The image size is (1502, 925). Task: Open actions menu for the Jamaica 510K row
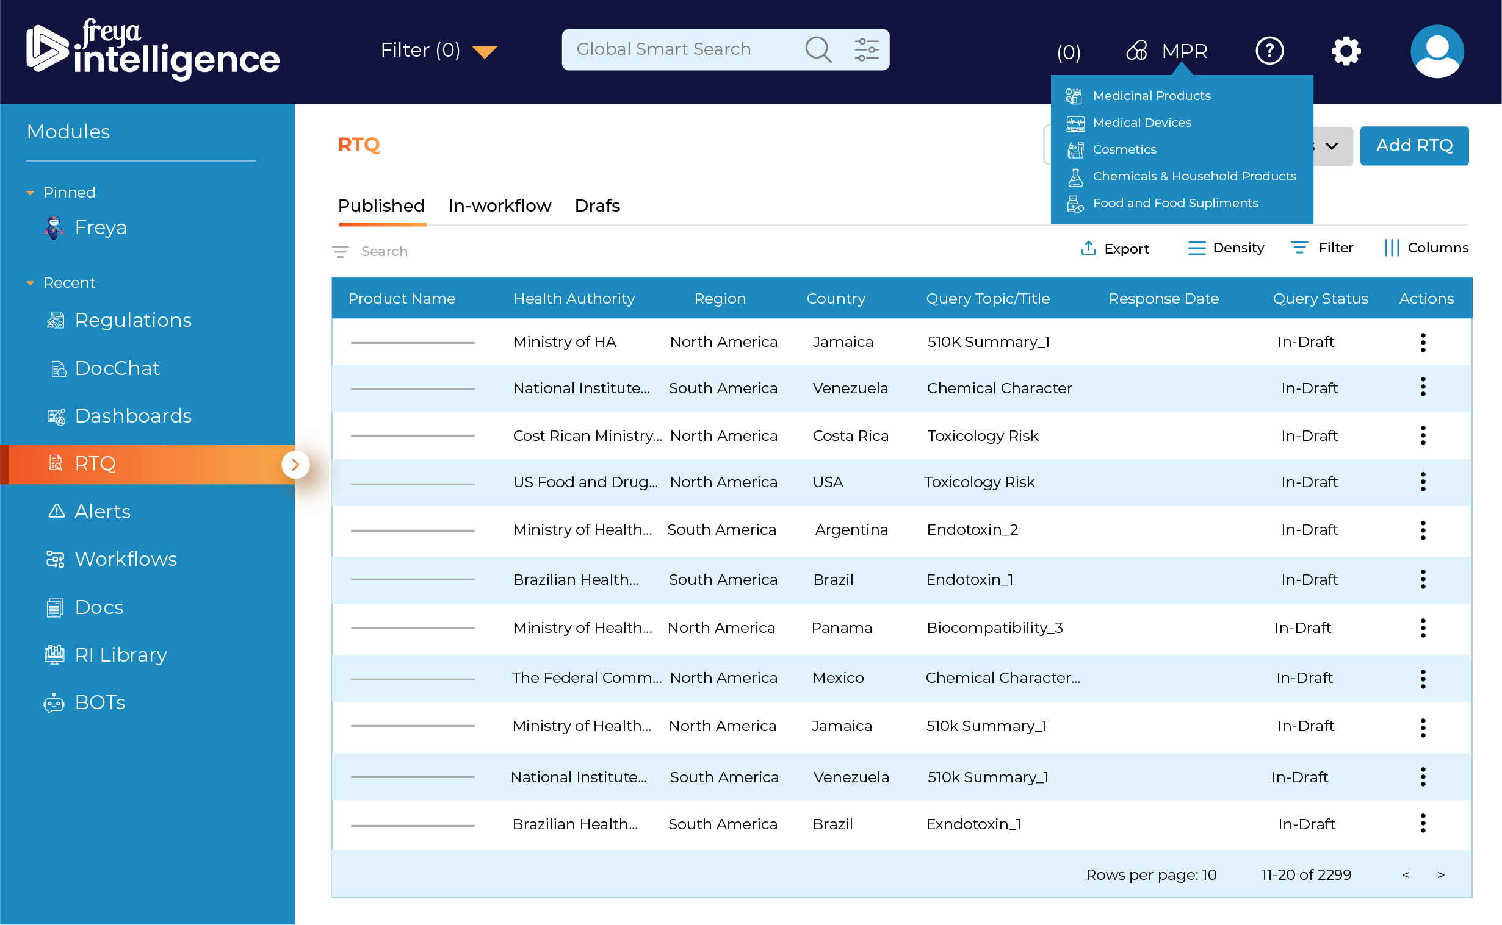pos(1423,342)
